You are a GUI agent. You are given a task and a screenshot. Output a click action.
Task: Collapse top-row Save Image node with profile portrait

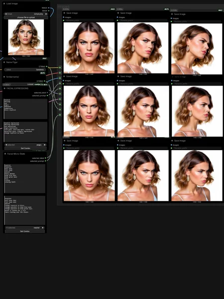pyautogui.click(x=172, y=14)
